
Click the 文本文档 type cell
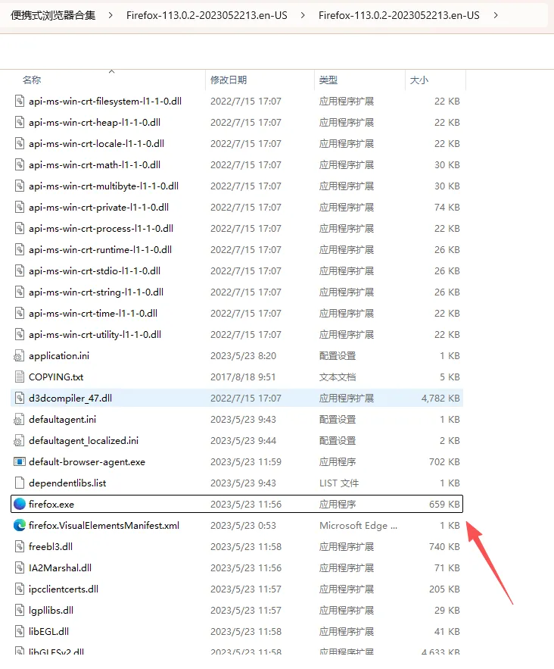coord(338,377)
